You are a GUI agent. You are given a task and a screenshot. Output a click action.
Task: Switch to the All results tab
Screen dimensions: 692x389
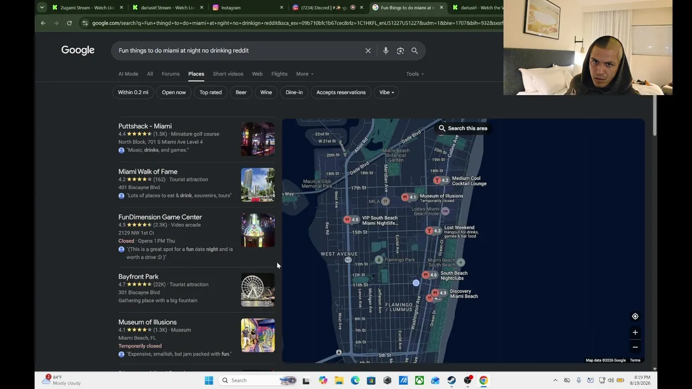[150, 74]
